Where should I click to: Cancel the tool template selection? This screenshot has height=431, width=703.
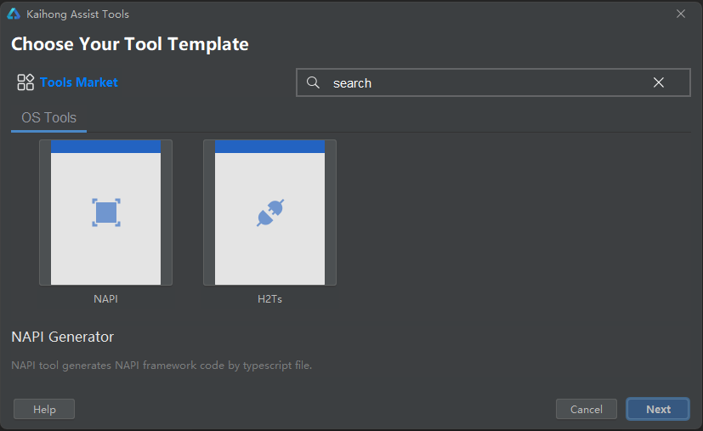pos(587,409)
